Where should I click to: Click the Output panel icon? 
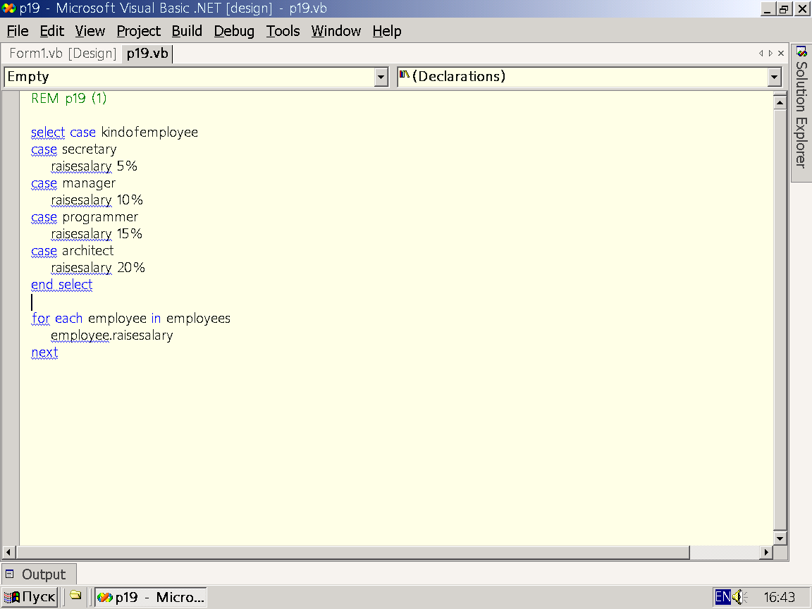10,574
